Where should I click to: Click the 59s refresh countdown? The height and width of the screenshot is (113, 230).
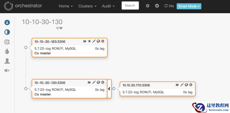[x=169, y=6]
